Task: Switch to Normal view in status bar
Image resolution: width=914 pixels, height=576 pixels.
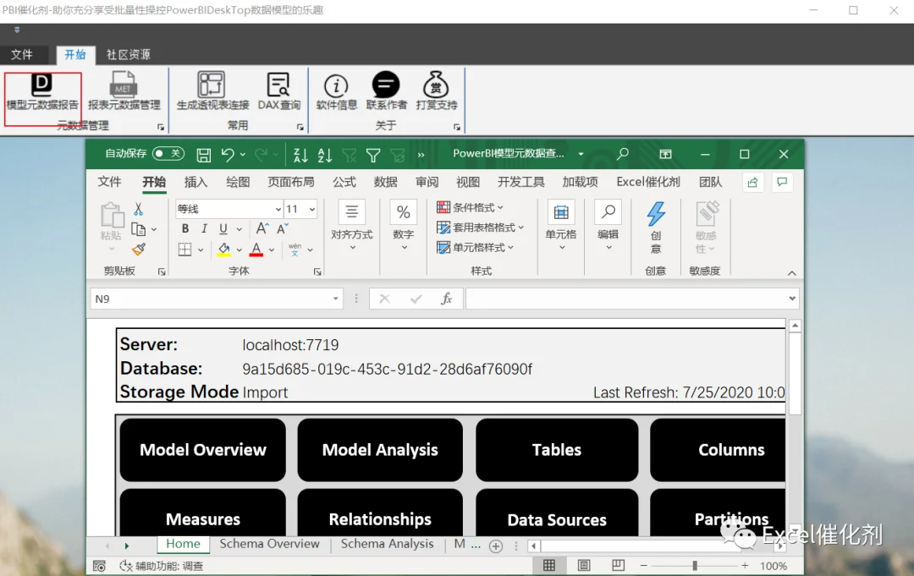Action: [549, 566]
